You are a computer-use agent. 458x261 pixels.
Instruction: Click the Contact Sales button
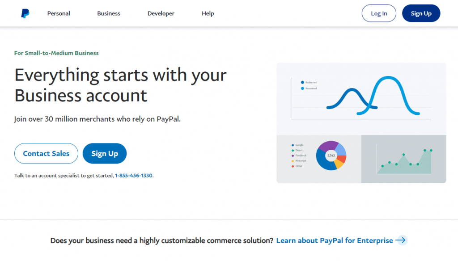(46, 153)
